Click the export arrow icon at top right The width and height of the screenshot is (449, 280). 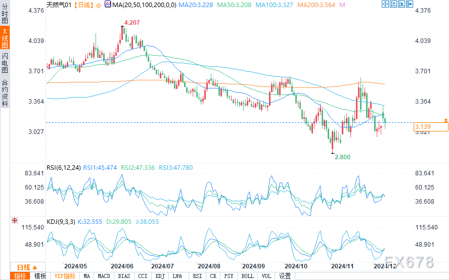(x=410, y=4)
